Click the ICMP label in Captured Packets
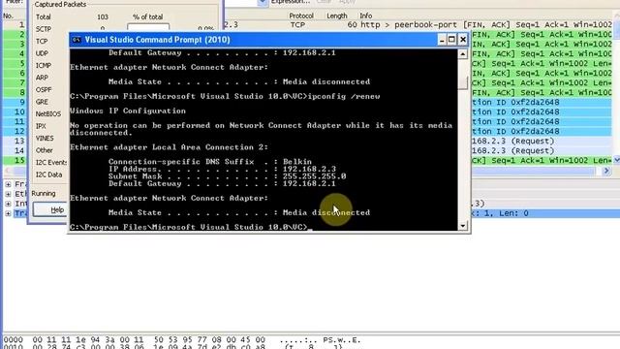Screen dimensions: 620x349 43,66
